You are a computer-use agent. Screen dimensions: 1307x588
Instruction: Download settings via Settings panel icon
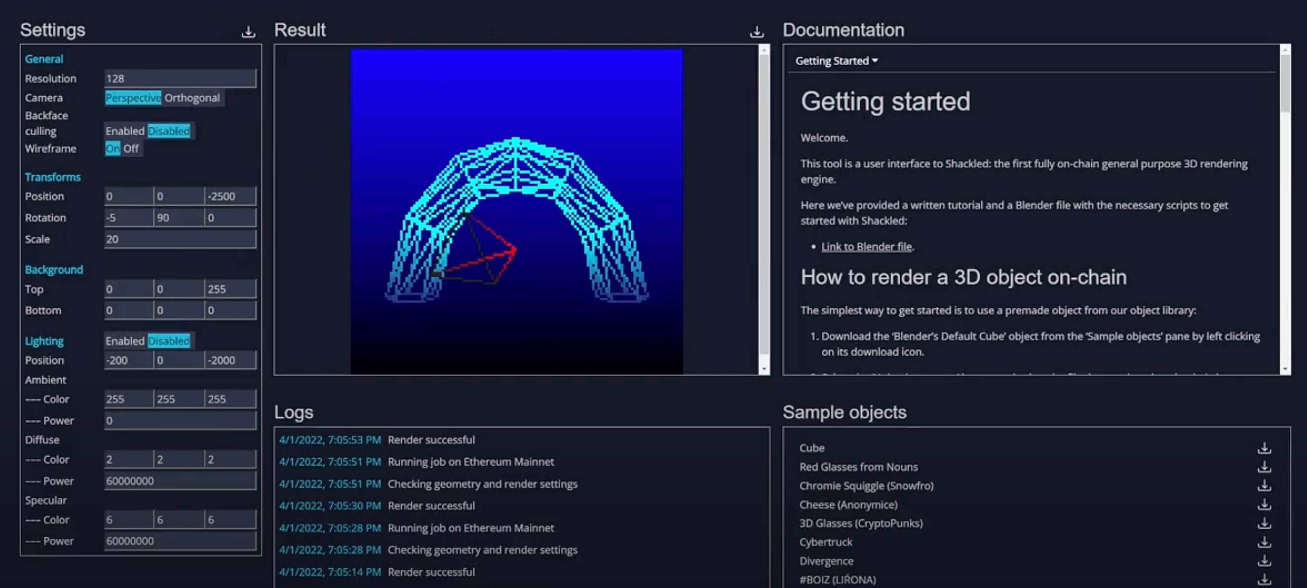248,32
